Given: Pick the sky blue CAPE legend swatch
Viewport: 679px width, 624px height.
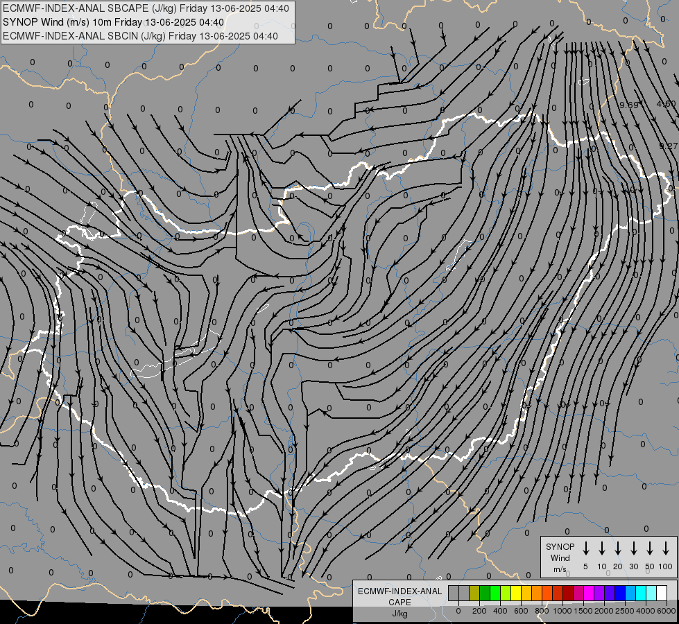Looking at the screenshot, I should [x=630, y=593].
